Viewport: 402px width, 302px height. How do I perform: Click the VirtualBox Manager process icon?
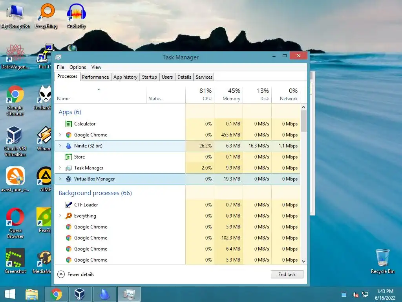(68, 179)
